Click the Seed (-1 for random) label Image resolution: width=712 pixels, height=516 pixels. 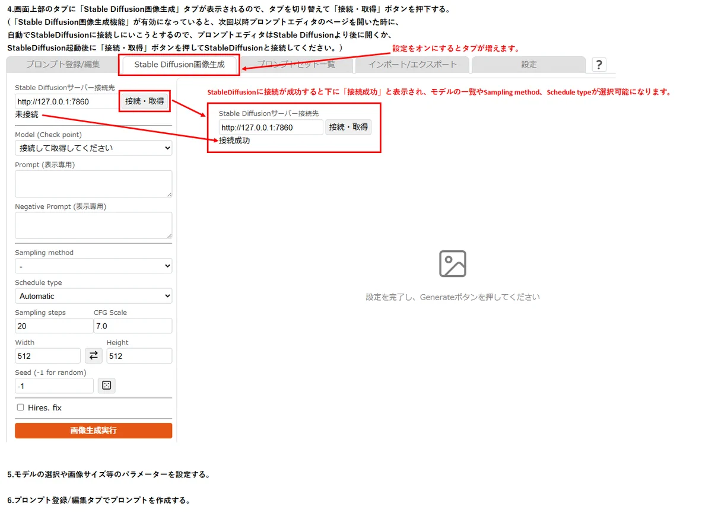pyautogui.click(x=51, y=372)
